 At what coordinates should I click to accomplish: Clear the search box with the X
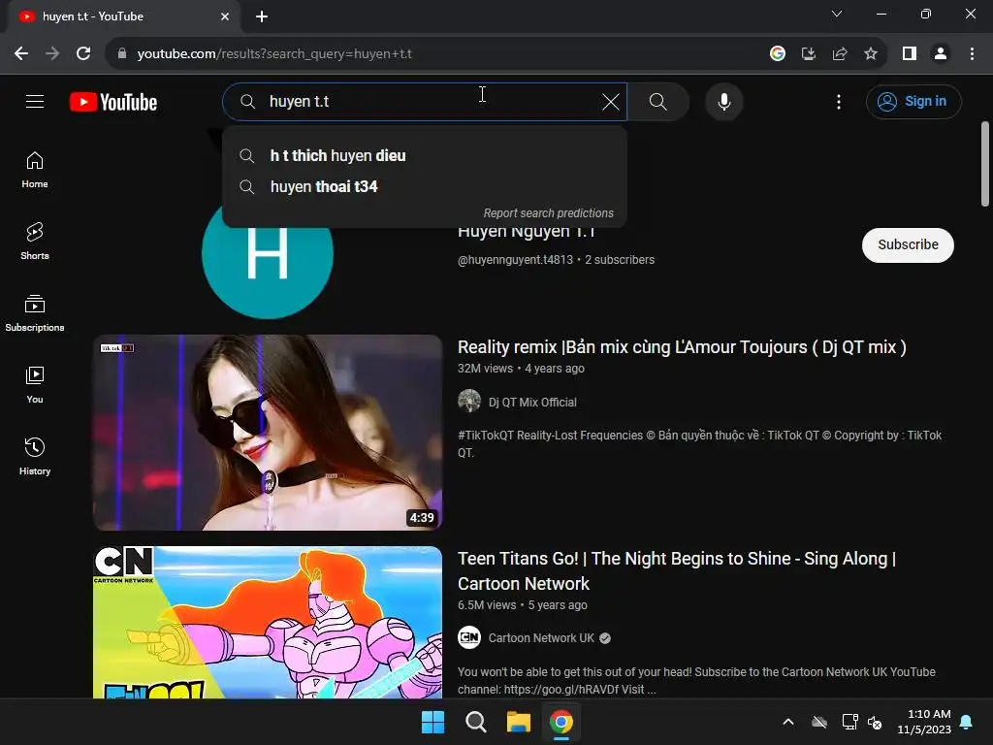(611, 102)
